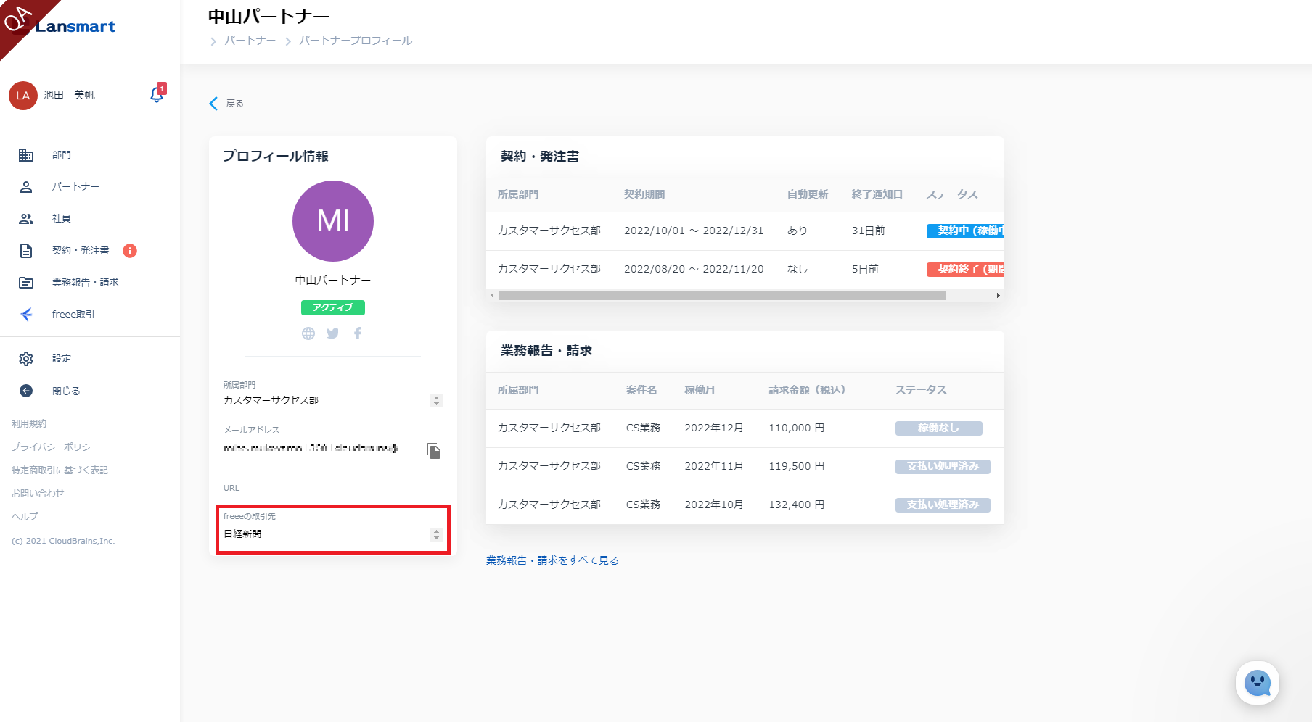Open ヘルプ link
The image size is (1312, 722).
[x=25, y=517]
